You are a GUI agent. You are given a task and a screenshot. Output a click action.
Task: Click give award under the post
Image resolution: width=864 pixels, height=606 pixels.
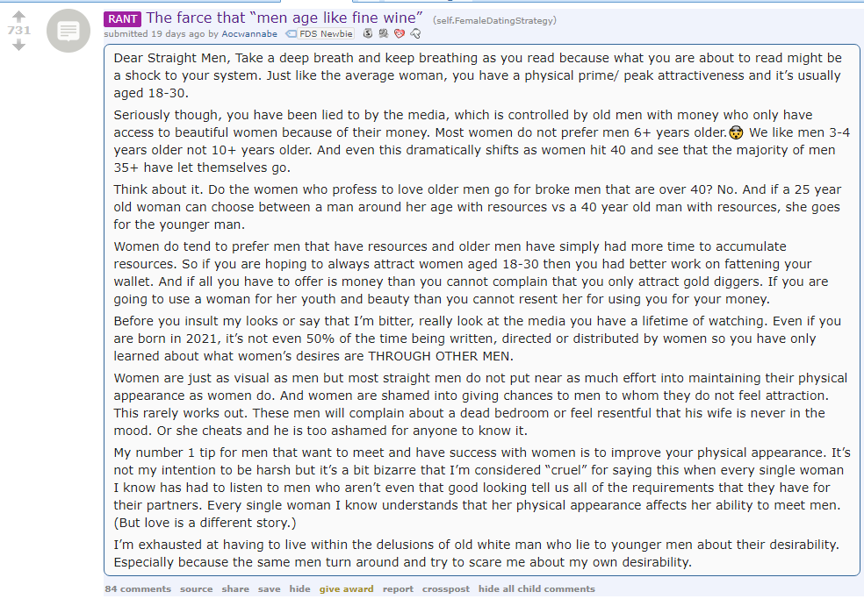click(346, 589)
